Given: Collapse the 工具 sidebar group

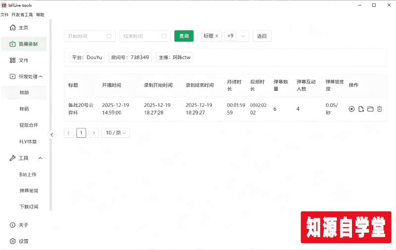Looking at the screenshot, I should coord(40,158).
